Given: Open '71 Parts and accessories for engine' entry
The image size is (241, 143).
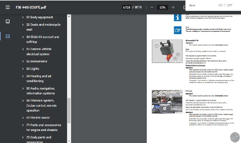Looking at the screenshot, I should pyautogui.click(x=44, y=128).
